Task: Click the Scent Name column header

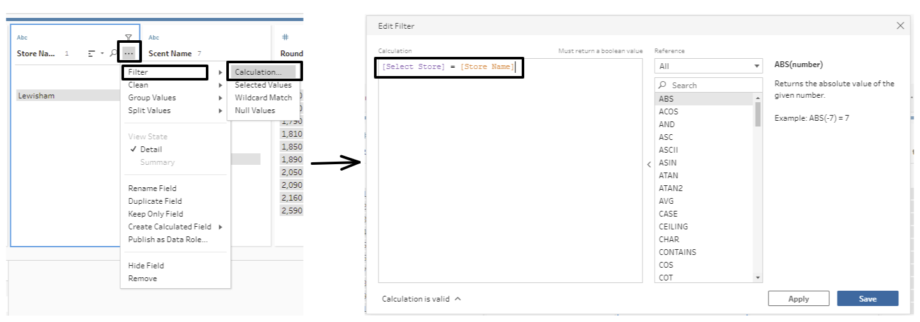Action: (169, 54)
